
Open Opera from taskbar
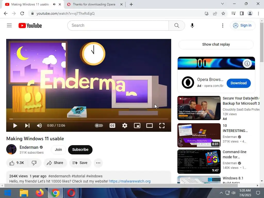point(71,193)
